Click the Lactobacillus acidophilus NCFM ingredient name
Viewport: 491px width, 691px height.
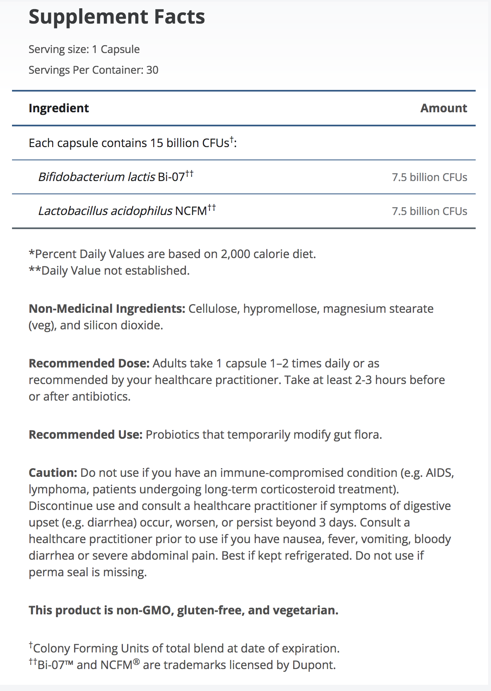pyautogui.click(x=127, y=211)
